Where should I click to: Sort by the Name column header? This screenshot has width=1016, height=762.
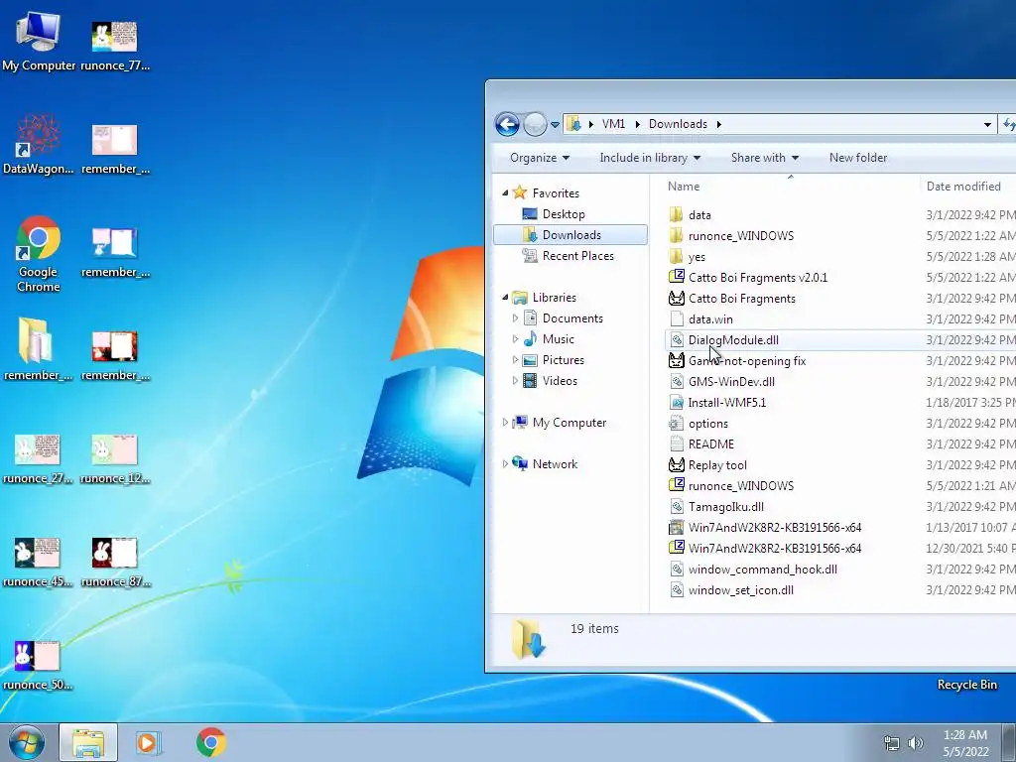click(790, 186)
